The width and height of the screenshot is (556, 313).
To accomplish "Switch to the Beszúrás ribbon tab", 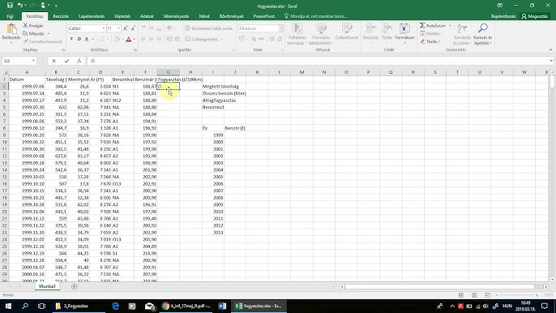I will tap(61, 16).
